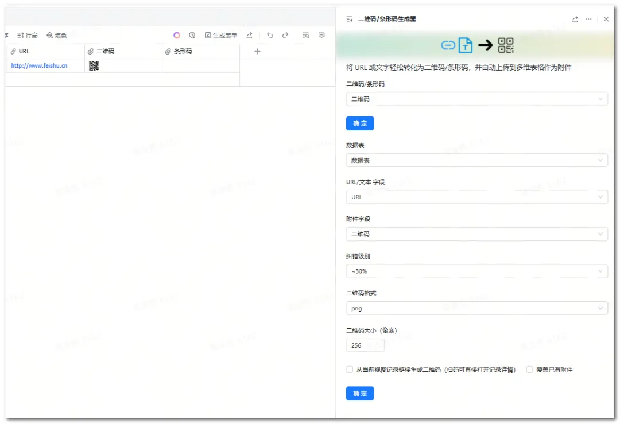Click the paperclip icon beside 二维码 header

91,52
